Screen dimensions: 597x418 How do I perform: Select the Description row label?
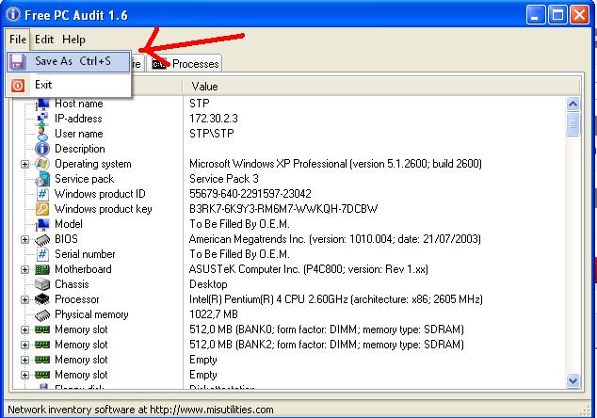pos(80,149)
